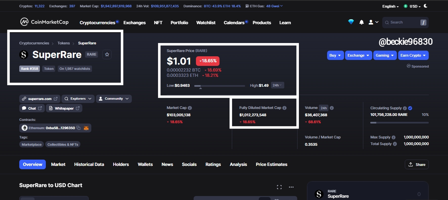Open the user account menu
This screenshot has width=448, height=200.
373,22
